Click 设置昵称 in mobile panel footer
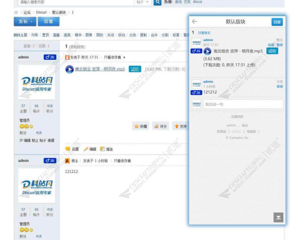The image size is (301, 240). [237, 117]
